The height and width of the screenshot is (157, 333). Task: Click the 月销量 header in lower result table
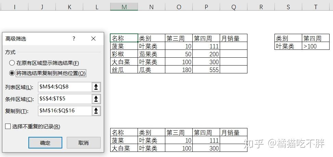(234, 132)
